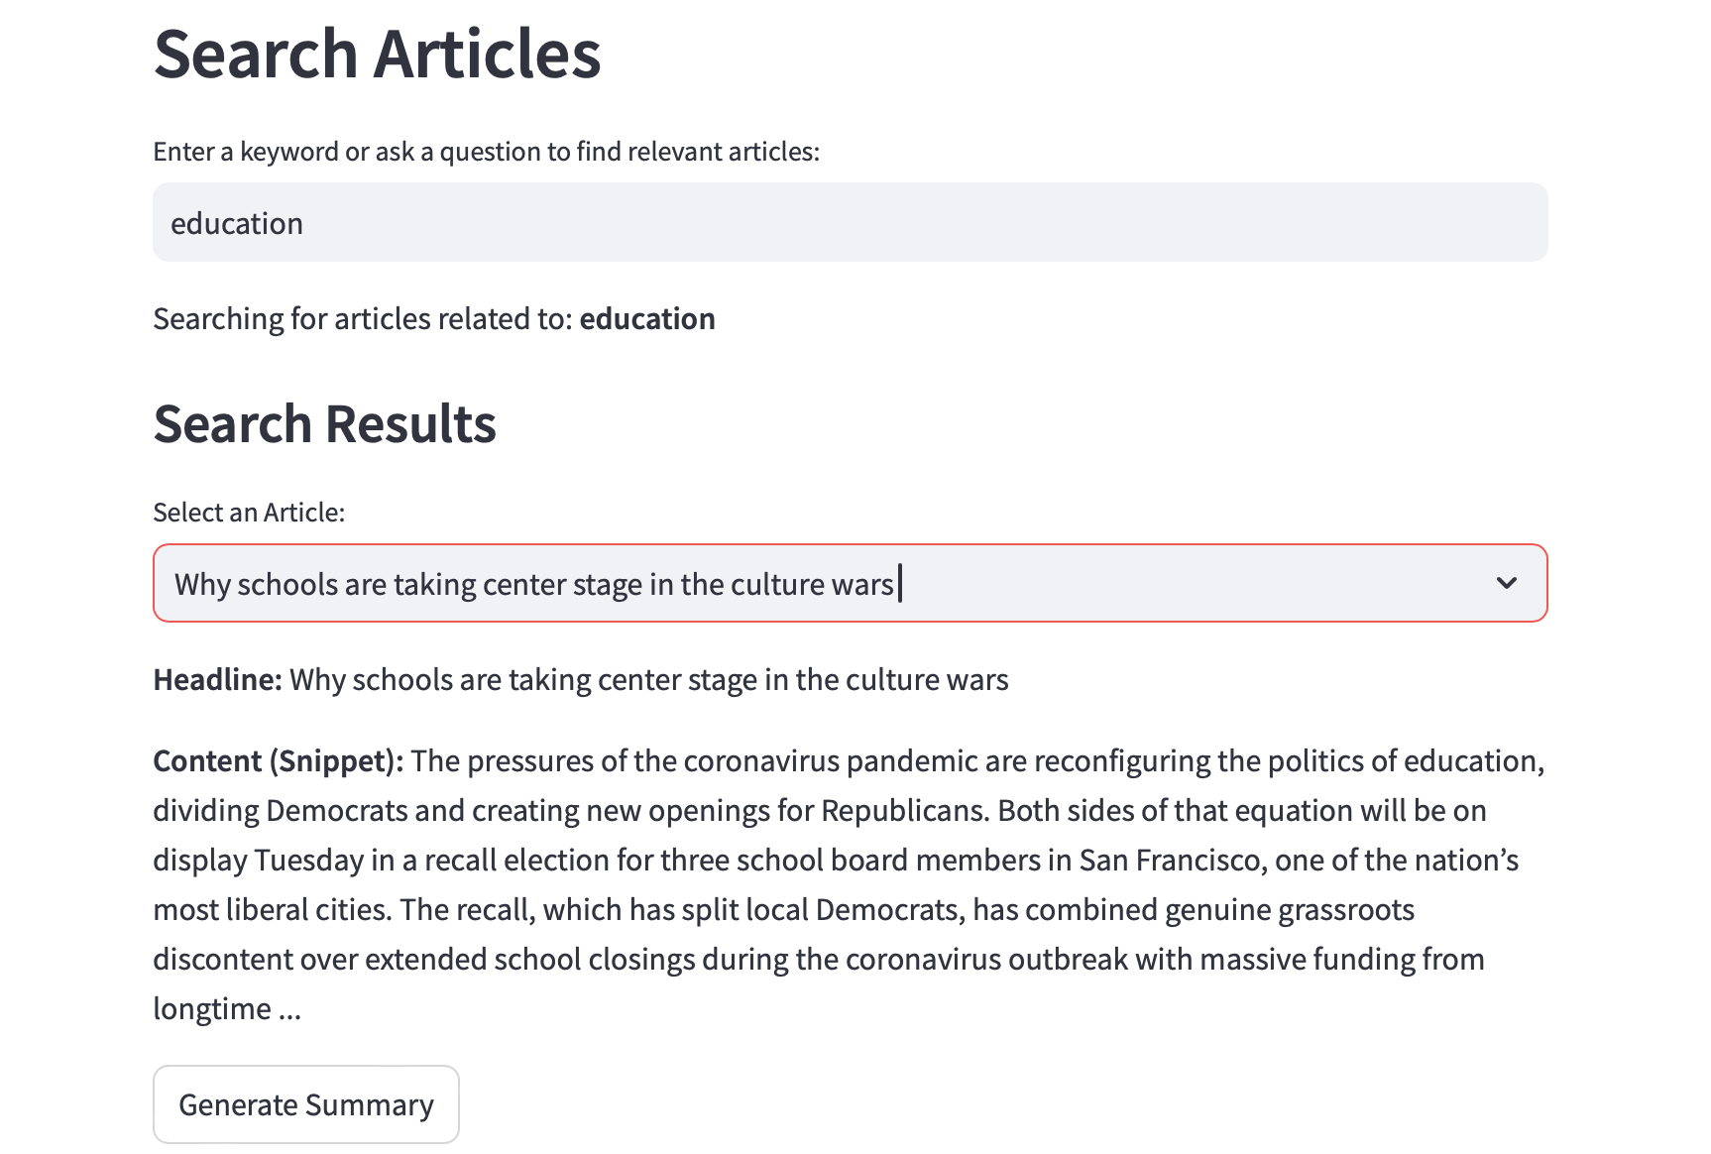Click the word 'Republicans' in the snippet
The width and height of the screenshot is (1711, 1154).
coord(904,811)
